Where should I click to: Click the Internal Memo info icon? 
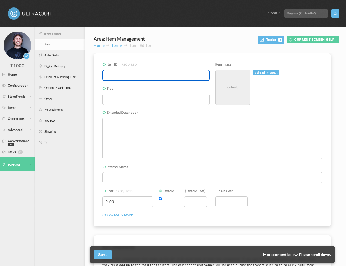point(104,167)
